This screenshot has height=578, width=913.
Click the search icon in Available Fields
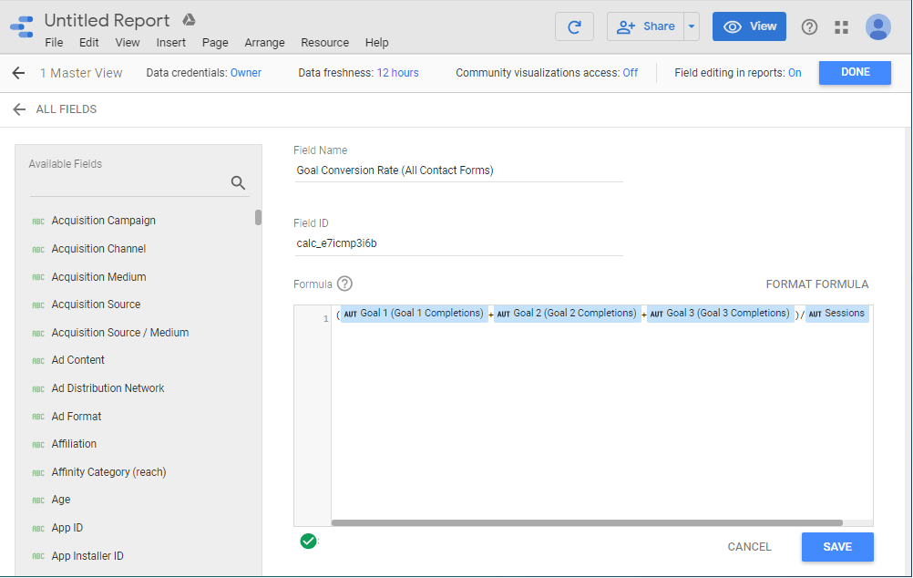238,182
